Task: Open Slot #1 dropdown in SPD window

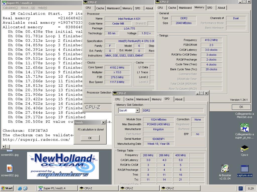Action: [138, 110]
